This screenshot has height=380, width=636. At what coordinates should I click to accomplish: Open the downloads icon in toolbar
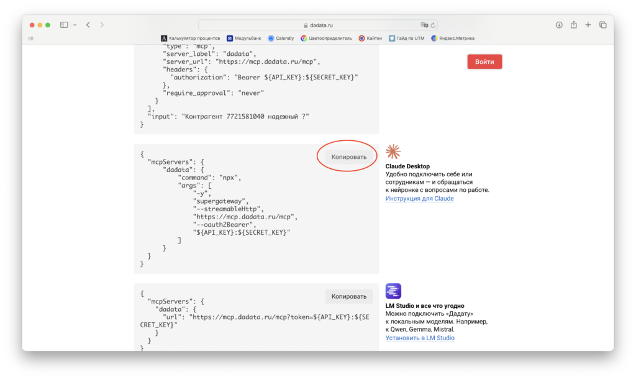pyautogui.click(x=559, y=25)
